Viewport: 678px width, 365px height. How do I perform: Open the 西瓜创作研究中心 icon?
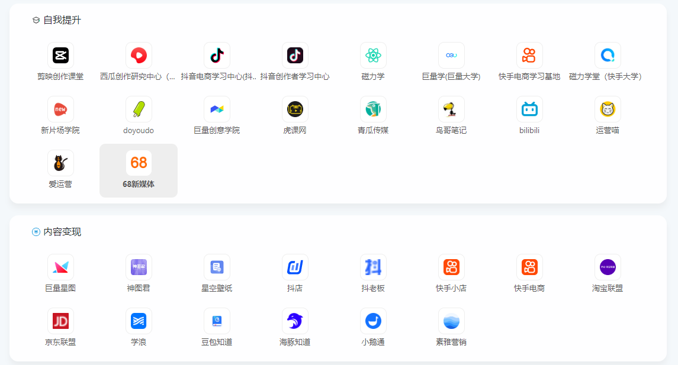coord(139,55)
